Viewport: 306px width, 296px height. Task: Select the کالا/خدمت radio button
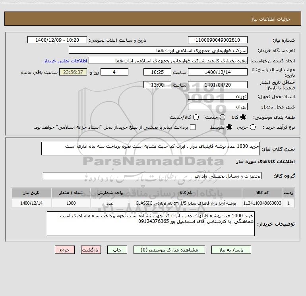click(x=196, y=117)
